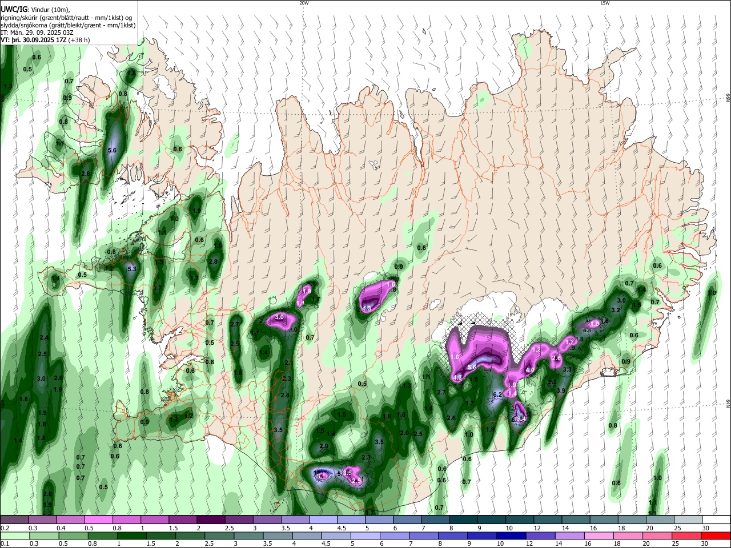Image resolution: width=731 pixels, height=548 pixels.
Task: Click the 6.2 precipitation value on the map
Action: 497,394
